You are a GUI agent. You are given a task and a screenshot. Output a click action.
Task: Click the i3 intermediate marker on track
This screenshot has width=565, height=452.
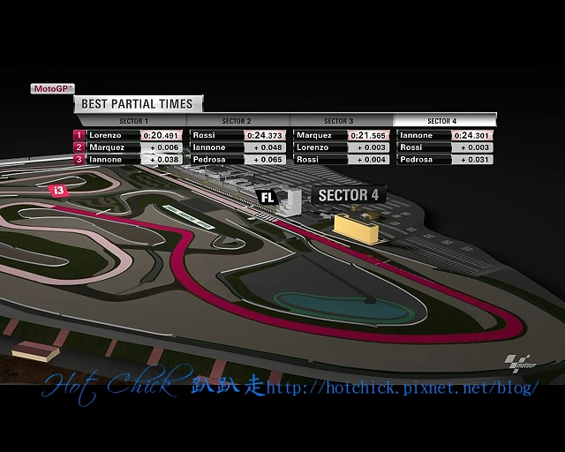[59, 191]
